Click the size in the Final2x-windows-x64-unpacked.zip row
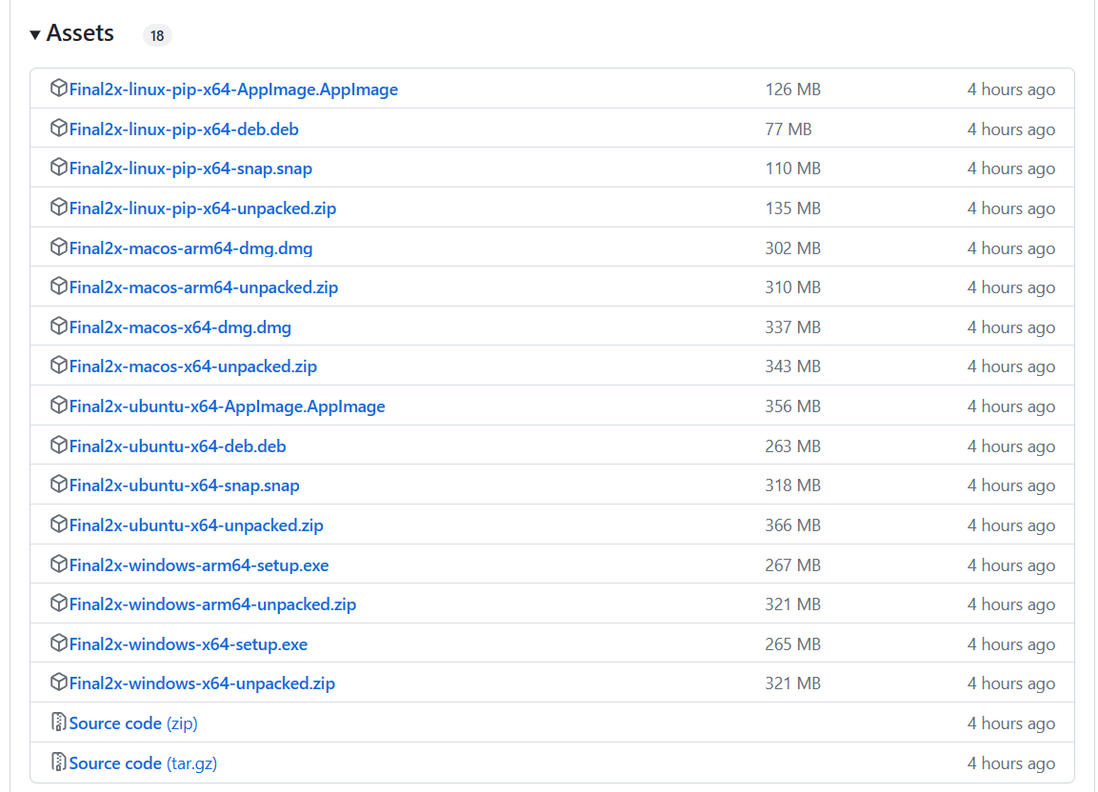The width and height of the screenshot is (1098, 792). [x=792, y=684]
